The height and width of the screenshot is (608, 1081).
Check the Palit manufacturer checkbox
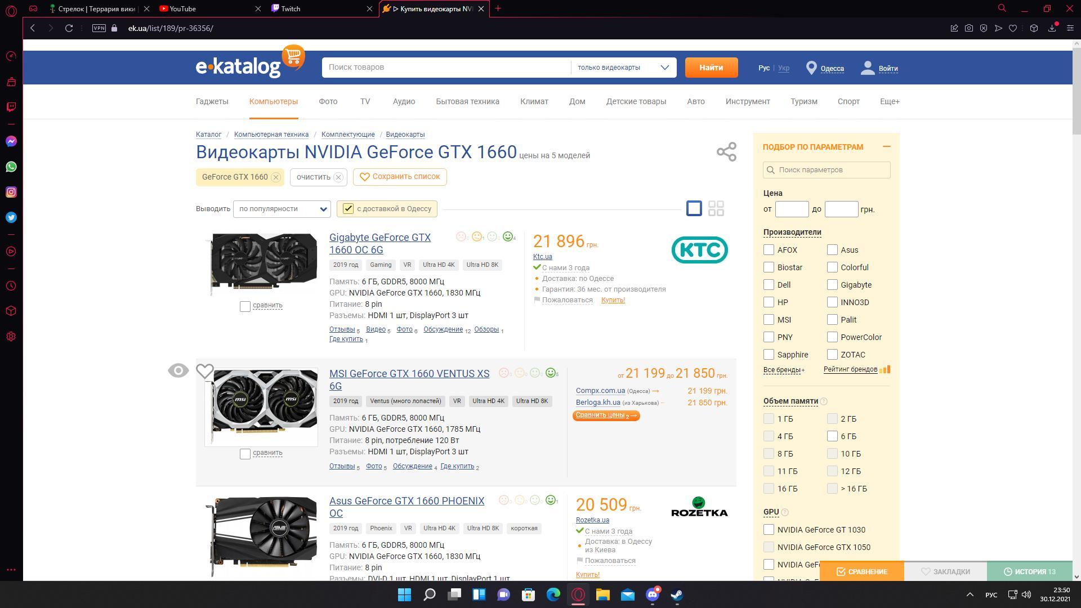click(832, 319)
